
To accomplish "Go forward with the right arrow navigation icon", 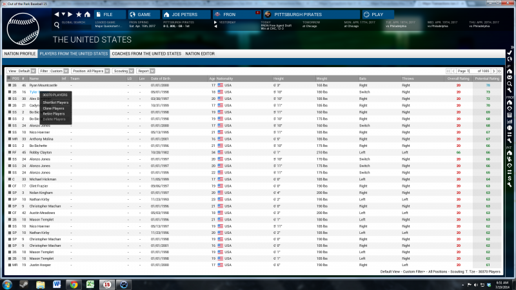I will (x=70, y=14).
